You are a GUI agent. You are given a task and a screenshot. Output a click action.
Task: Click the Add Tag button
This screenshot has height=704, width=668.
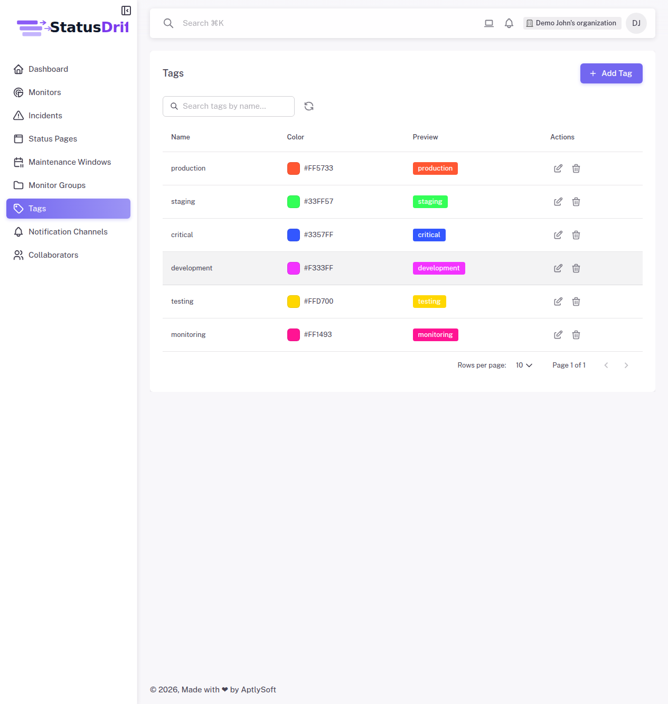click(x=611, y=73)
